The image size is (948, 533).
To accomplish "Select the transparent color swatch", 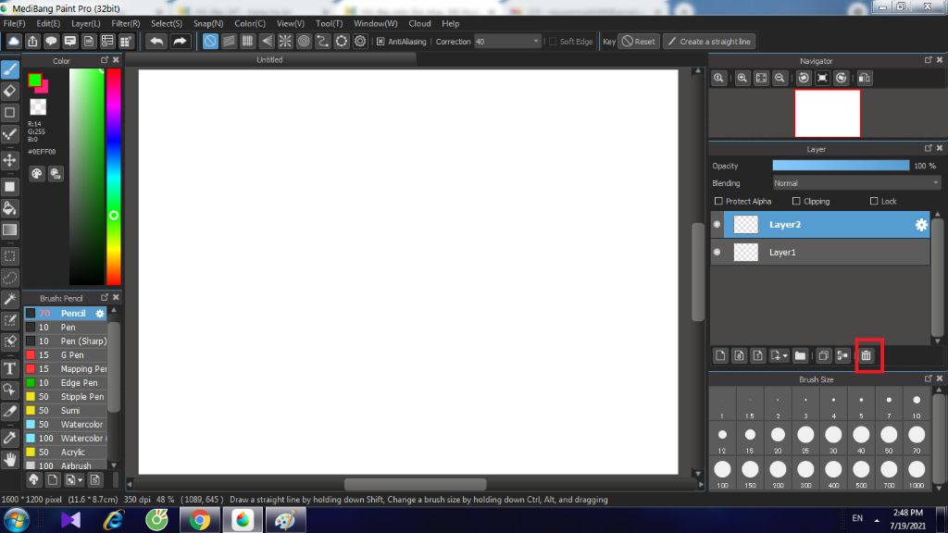I will coord(38,107).
